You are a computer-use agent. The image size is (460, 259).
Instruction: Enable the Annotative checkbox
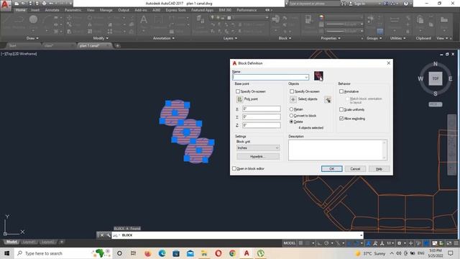point(341,91)
